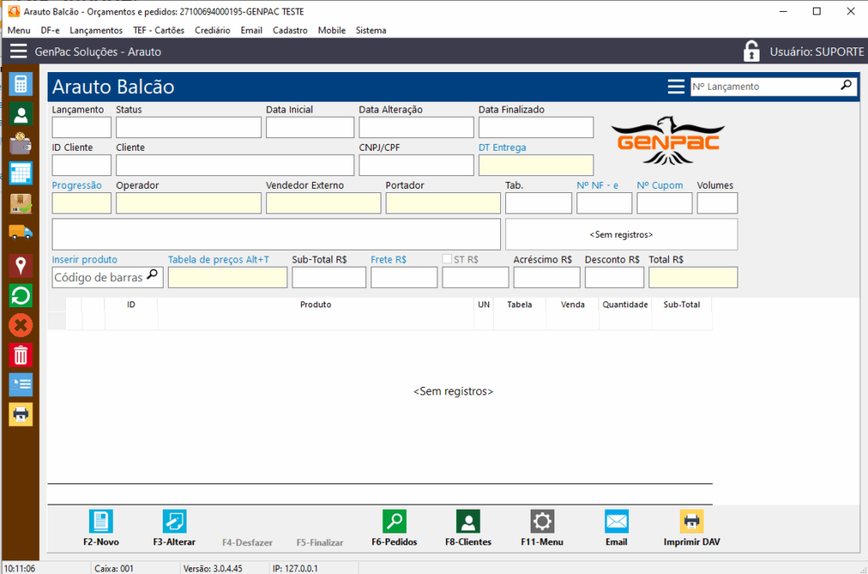Open the package box sidebar icon
The width and height of the screenshot is (868, 574).
tap(20, 203)
